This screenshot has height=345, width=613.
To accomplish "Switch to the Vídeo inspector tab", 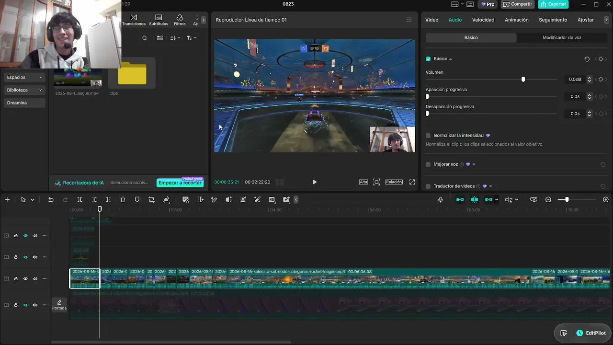I will [432, 20].
